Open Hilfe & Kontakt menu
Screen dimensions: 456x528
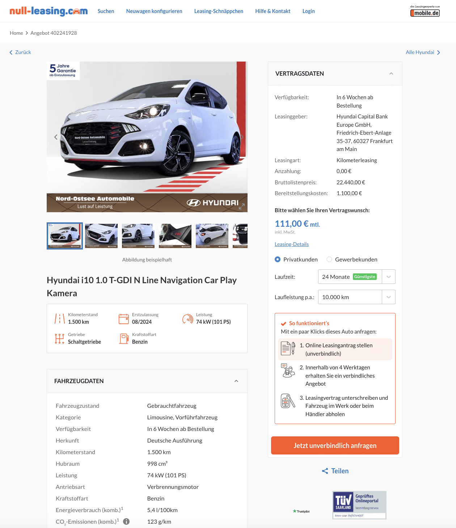tap(273, 11)
